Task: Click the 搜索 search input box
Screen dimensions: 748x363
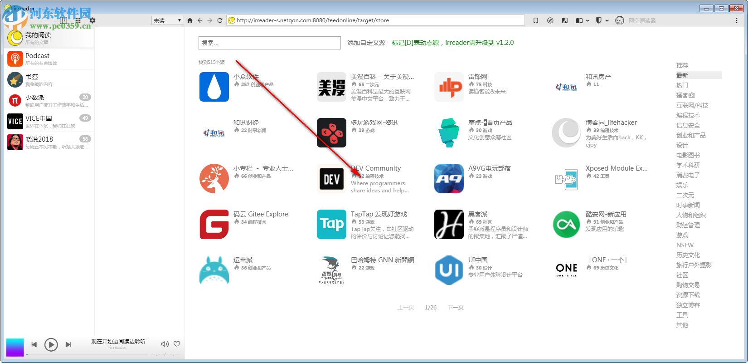Action: tap(270, 43)
